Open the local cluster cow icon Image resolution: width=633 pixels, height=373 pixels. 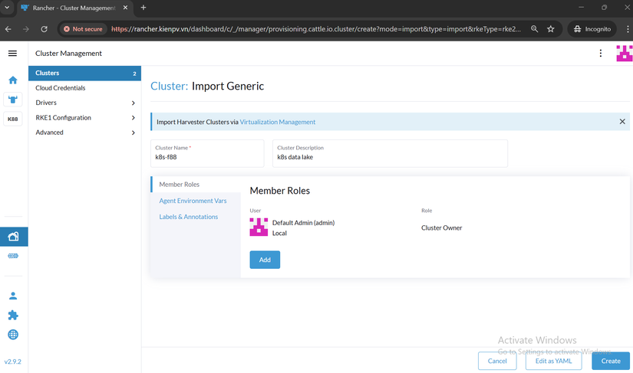(x=13, y=99)
